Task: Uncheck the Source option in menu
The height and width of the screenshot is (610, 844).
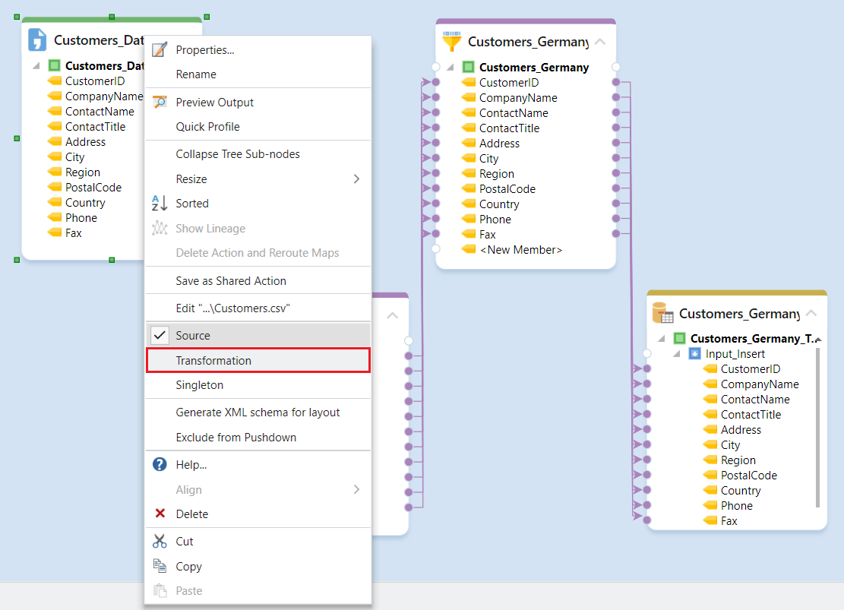Action: point(193,335)
